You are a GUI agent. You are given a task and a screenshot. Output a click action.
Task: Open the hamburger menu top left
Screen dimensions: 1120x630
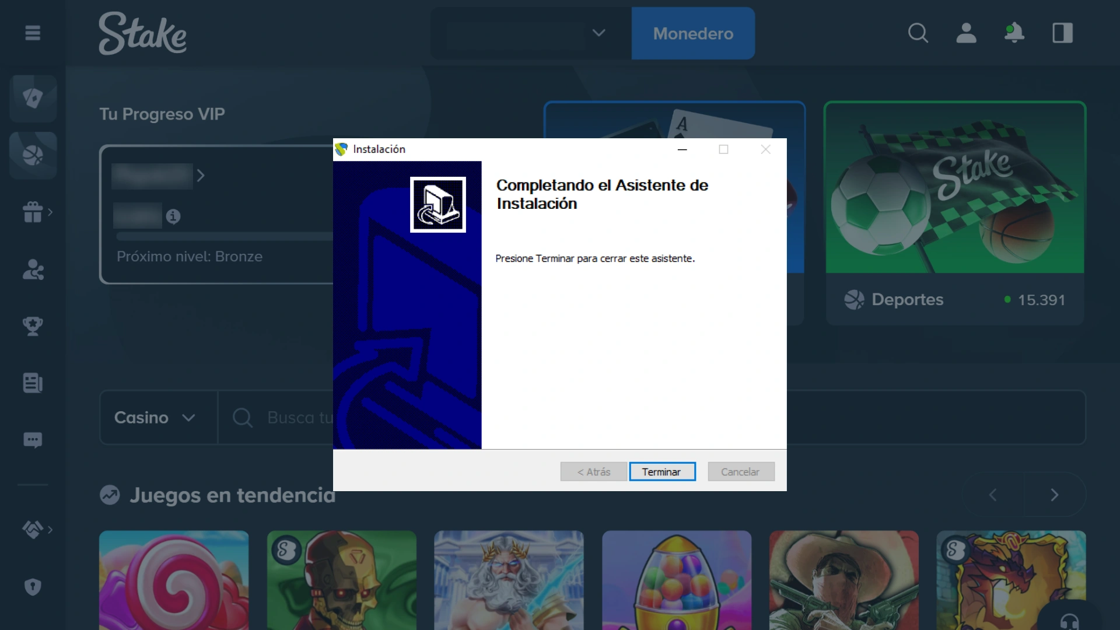point(33,33)
